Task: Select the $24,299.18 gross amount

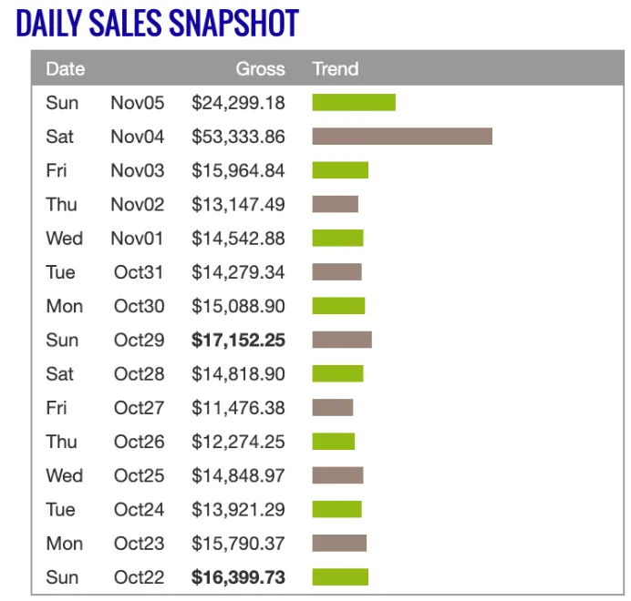Action: tap(238, 102)
